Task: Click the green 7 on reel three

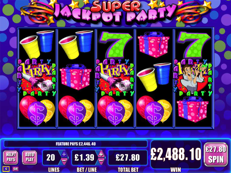Action: point(116,44)
